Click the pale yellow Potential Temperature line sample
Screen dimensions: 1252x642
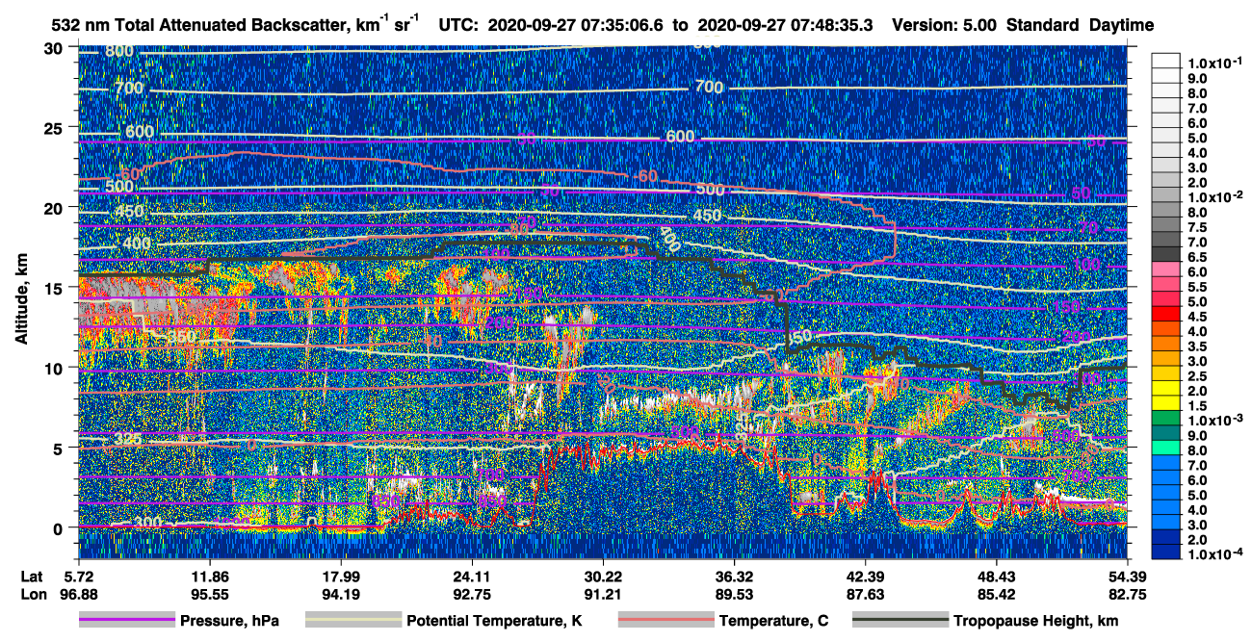[x=352, y=621]
